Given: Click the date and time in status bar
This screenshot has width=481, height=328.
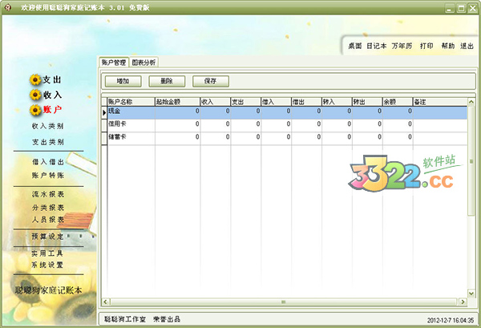Looking at the screenshot, I should click(x=451, y=320).
